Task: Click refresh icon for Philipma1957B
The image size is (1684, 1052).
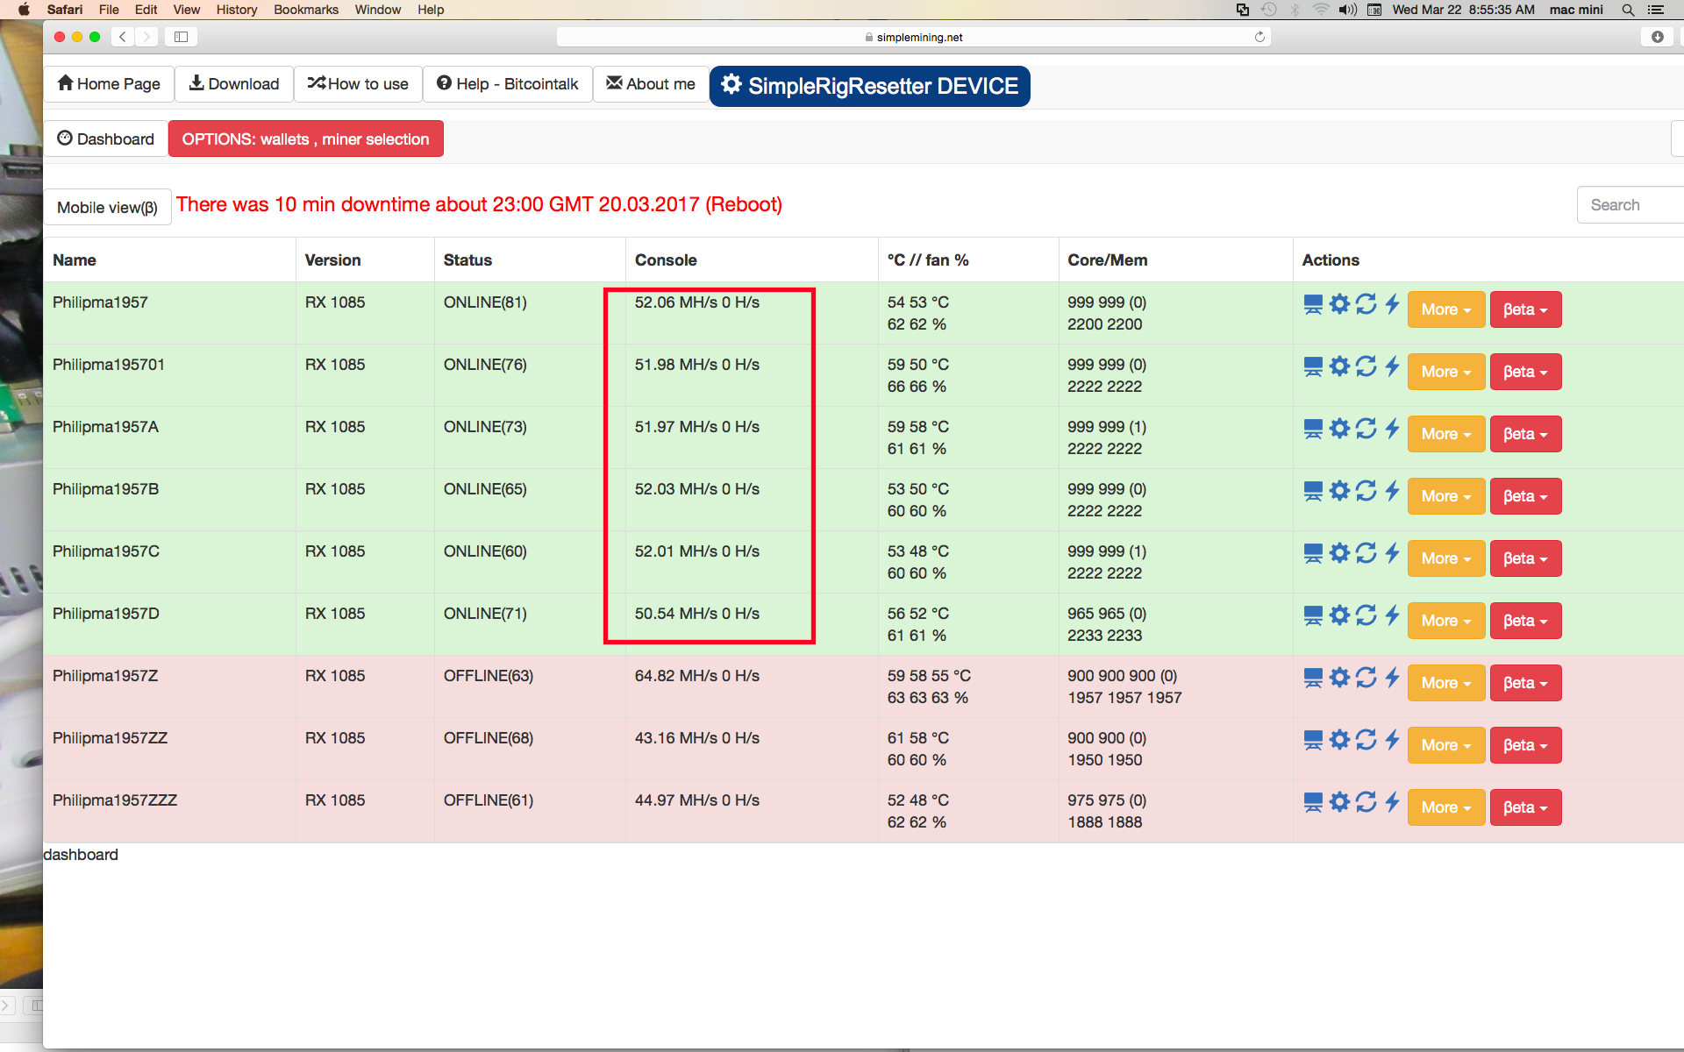Action: point(1366,491)
